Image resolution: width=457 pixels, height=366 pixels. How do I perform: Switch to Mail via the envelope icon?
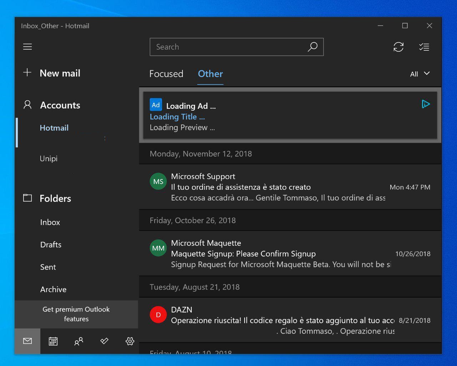[x=27, y=341]
